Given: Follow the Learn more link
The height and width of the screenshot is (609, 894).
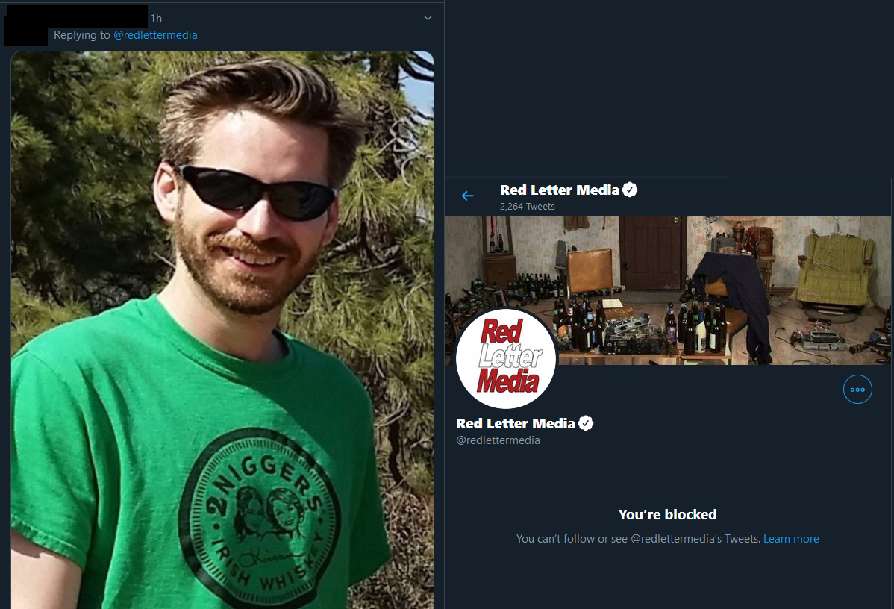Looking at the screenshot, I should click(x=791, y=539).
